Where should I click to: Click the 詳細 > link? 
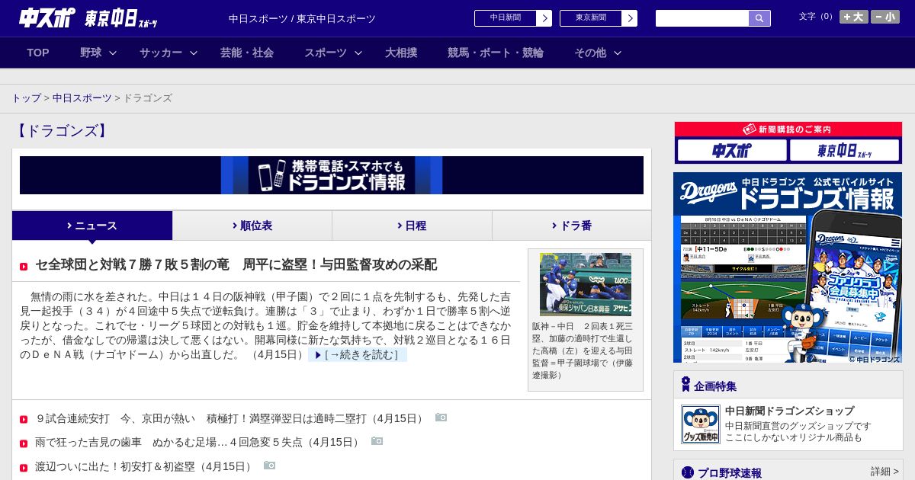pos(884,472)
